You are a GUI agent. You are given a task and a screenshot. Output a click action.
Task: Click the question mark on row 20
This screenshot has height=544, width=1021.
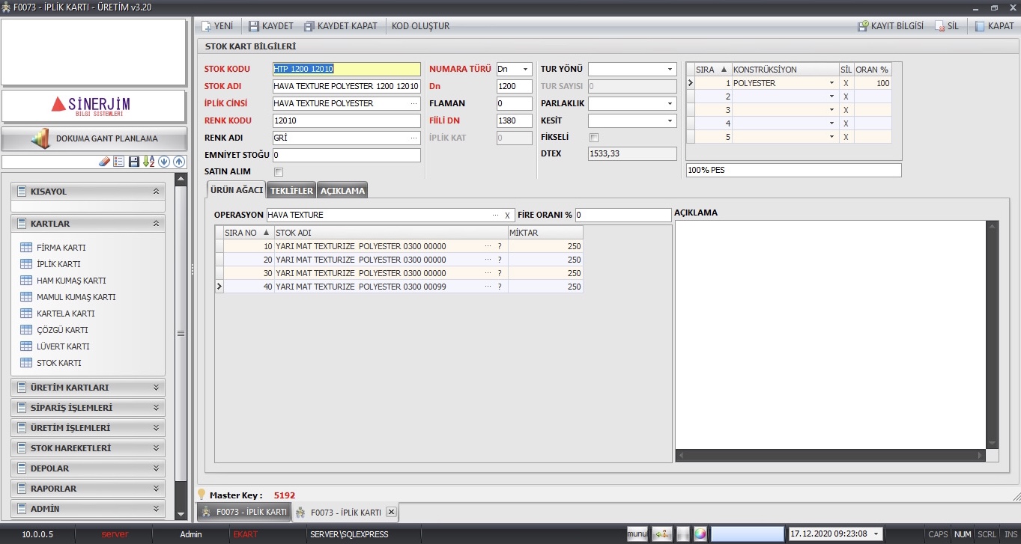500,260
